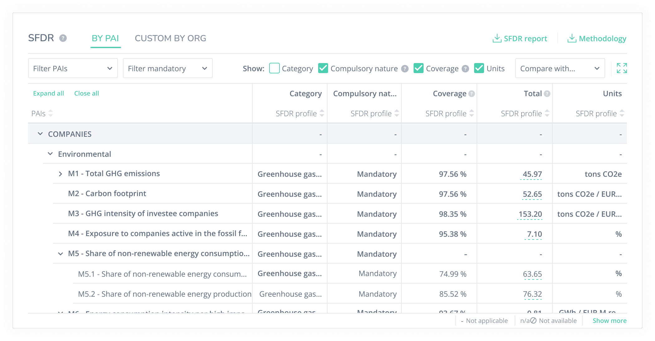This screenshot has width=655, height=341.
Task: Click the Compulsory nature help icon
Action: [405, 69]
